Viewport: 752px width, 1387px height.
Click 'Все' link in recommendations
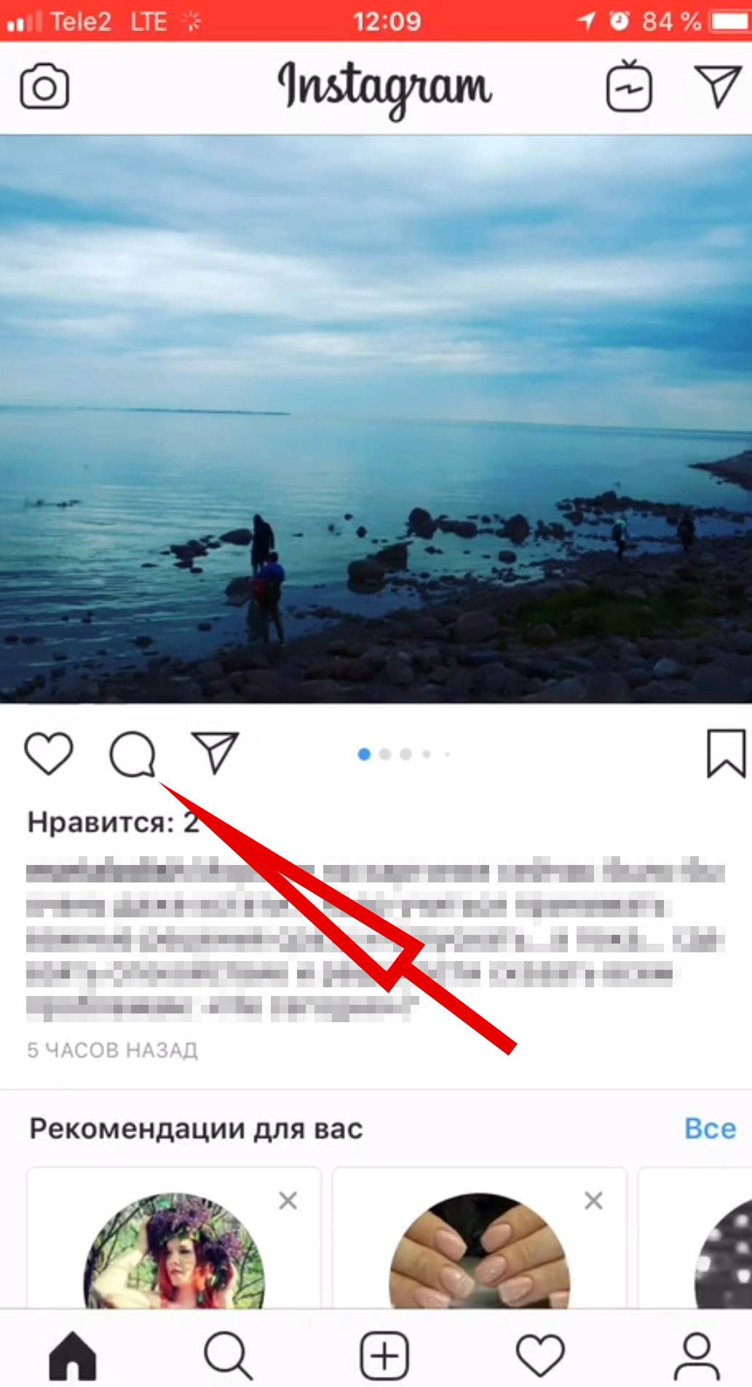(x=710, y=1129)
